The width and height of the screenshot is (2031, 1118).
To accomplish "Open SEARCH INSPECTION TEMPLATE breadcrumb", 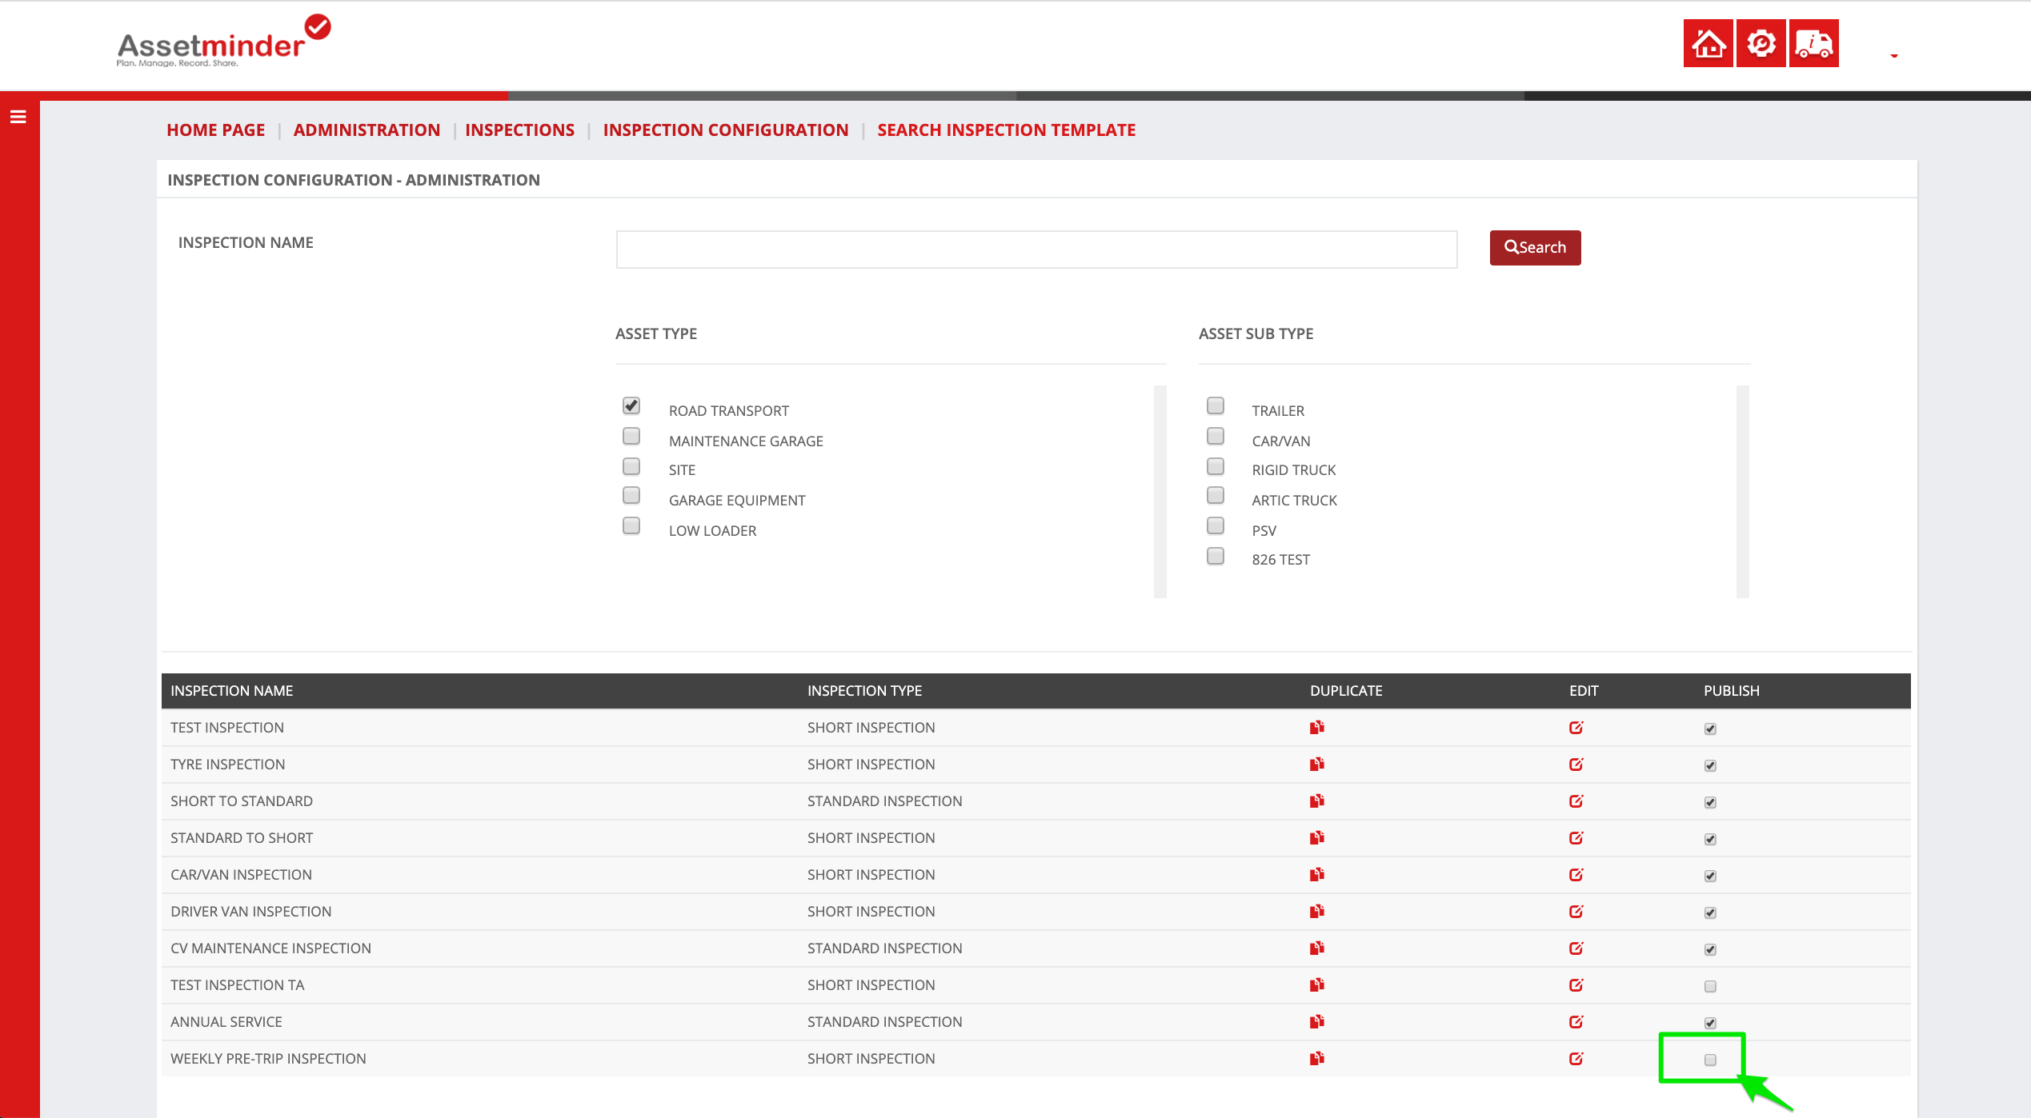I will tap(1006, 130).
